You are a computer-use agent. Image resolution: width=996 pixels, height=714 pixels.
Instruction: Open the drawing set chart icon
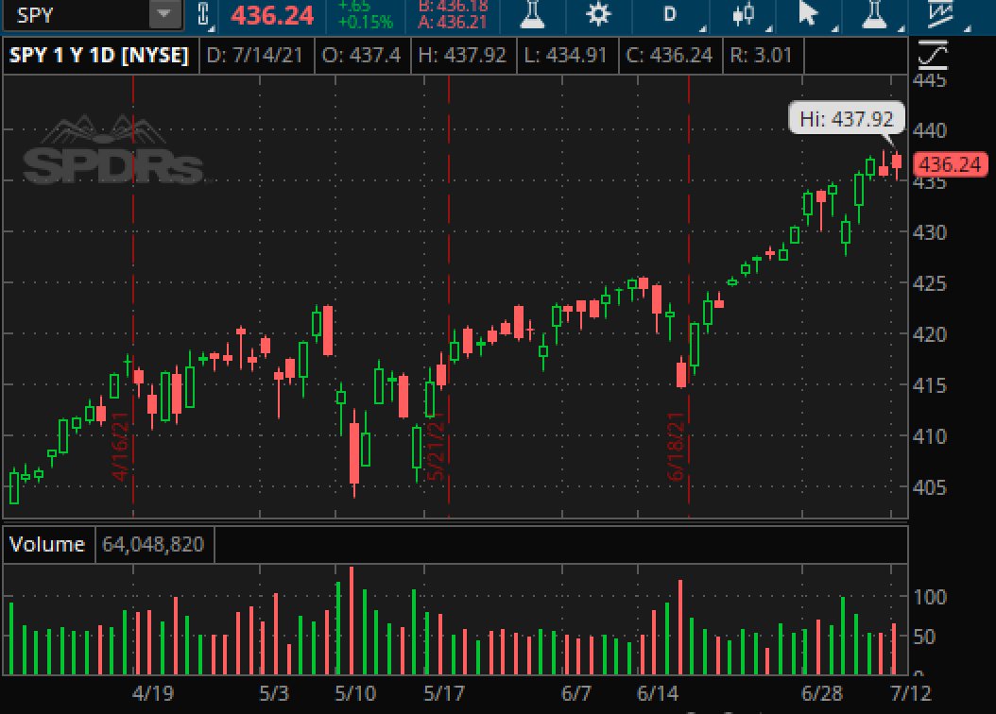(939, 14)
